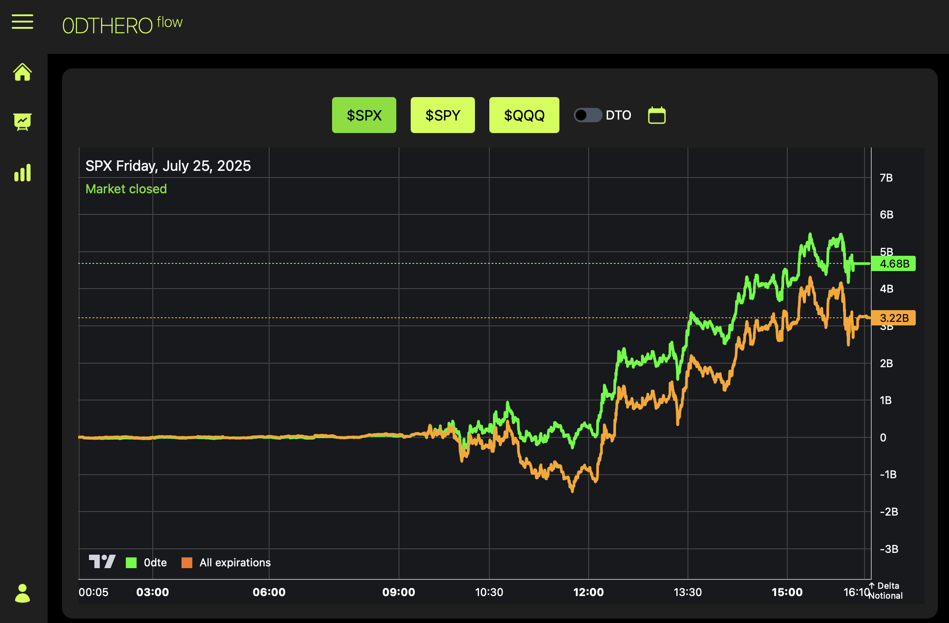The height and width of the screenshot is (623, 949).
Task: Click the 4.68B green price label
Action: (x=893, y=263)
